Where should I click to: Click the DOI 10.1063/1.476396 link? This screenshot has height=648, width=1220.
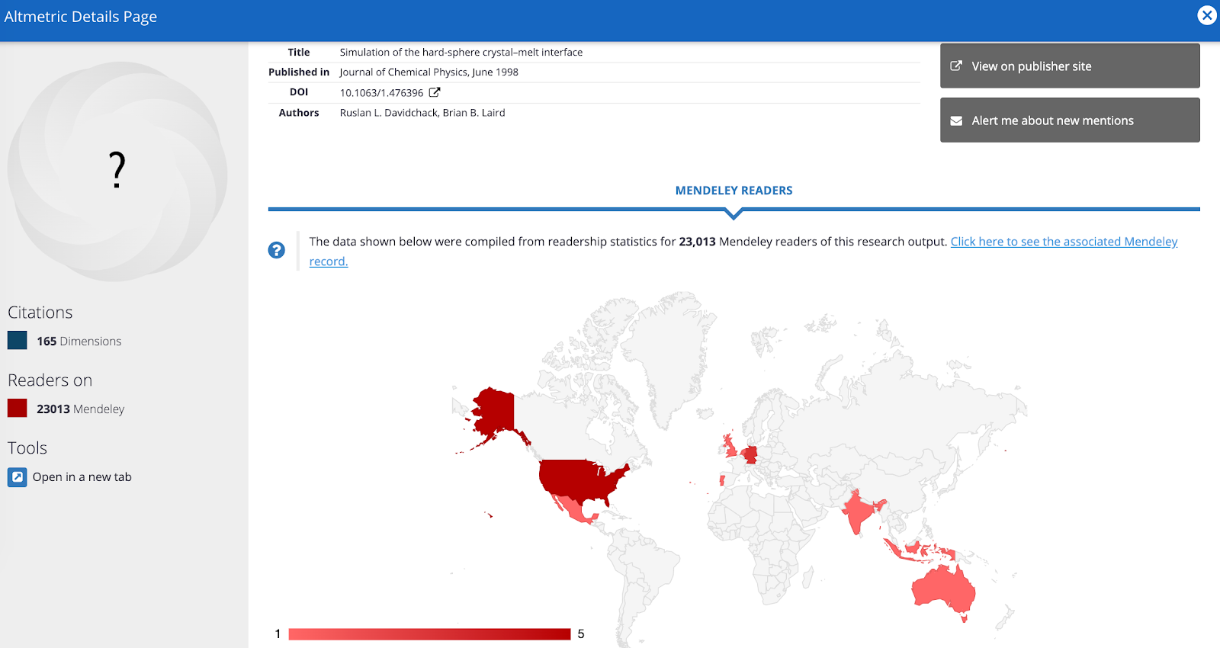pos(381,93)
